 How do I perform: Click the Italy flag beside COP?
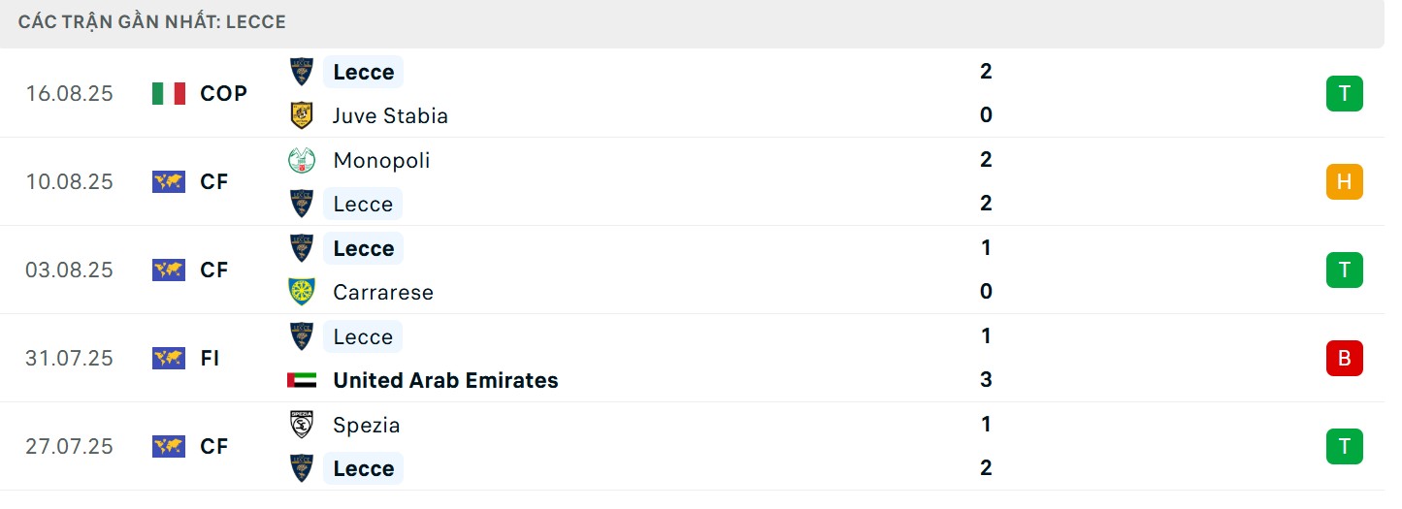point(169,93)
